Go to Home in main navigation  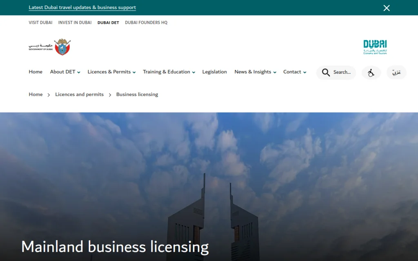coord(36,72)
